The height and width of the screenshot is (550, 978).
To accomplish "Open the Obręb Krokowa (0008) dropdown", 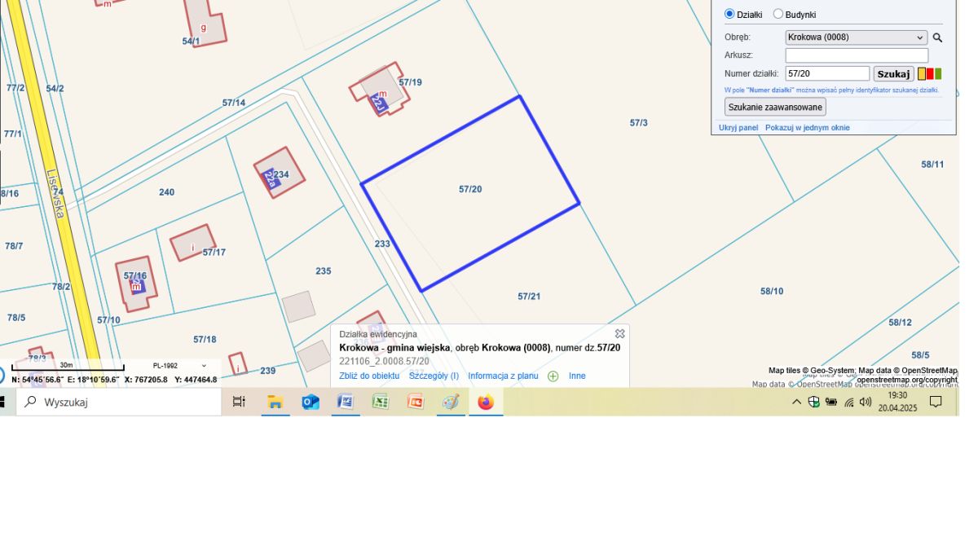I will (x=856, y=37).
